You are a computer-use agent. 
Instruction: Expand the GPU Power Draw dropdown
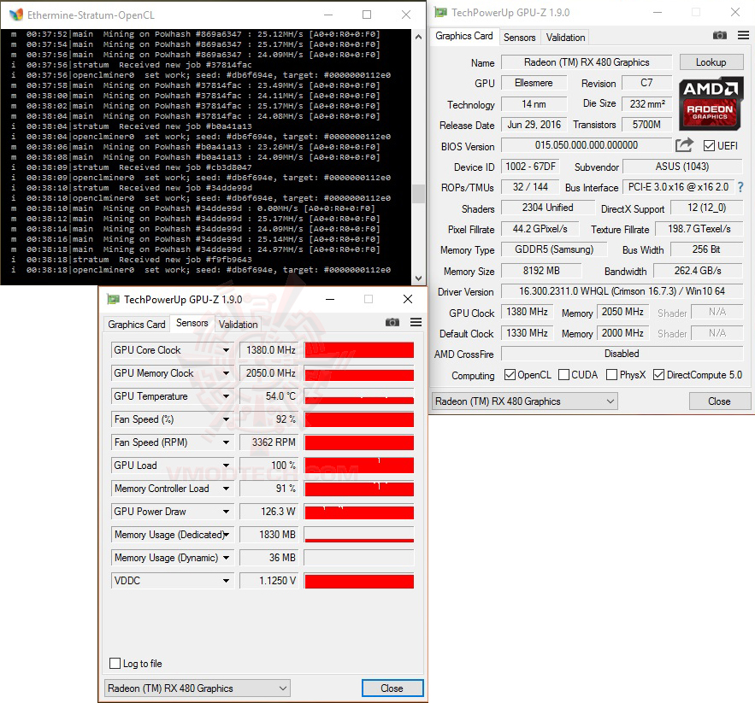pos(226,512)
